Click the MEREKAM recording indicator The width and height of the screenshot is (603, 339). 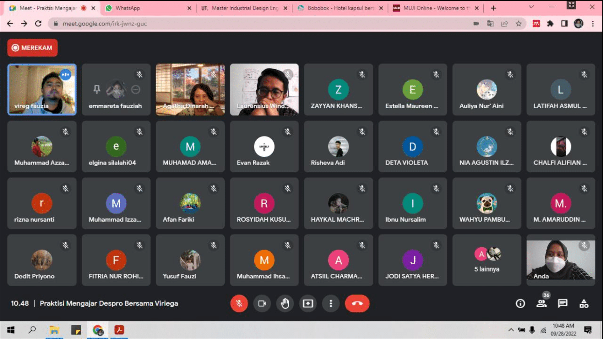pos(32,48)
